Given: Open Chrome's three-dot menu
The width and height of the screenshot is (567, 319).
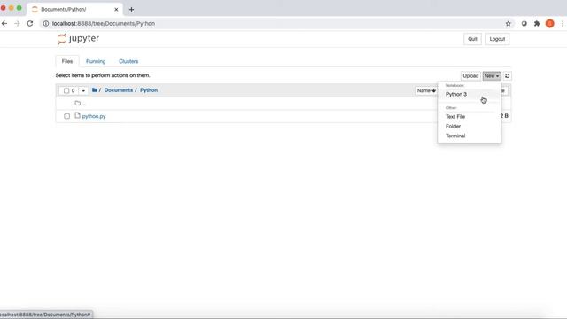Looking at the screenshot, I should 563,24.
